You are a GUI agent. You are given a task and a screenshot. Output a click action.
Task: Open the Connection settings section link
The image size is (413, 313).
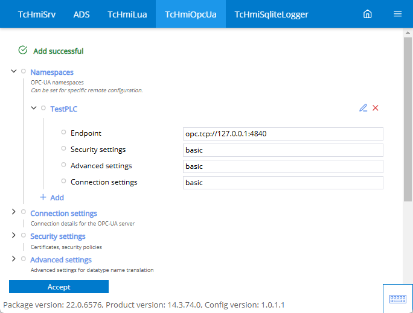[x=64, y=213]
